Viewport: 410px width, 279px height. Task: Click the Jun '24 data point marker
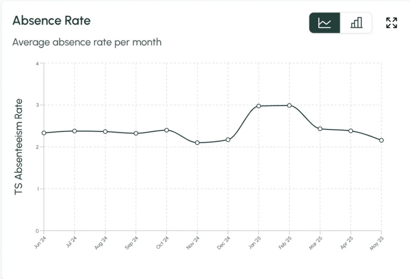pyautogui.click(x=44, y=133)
